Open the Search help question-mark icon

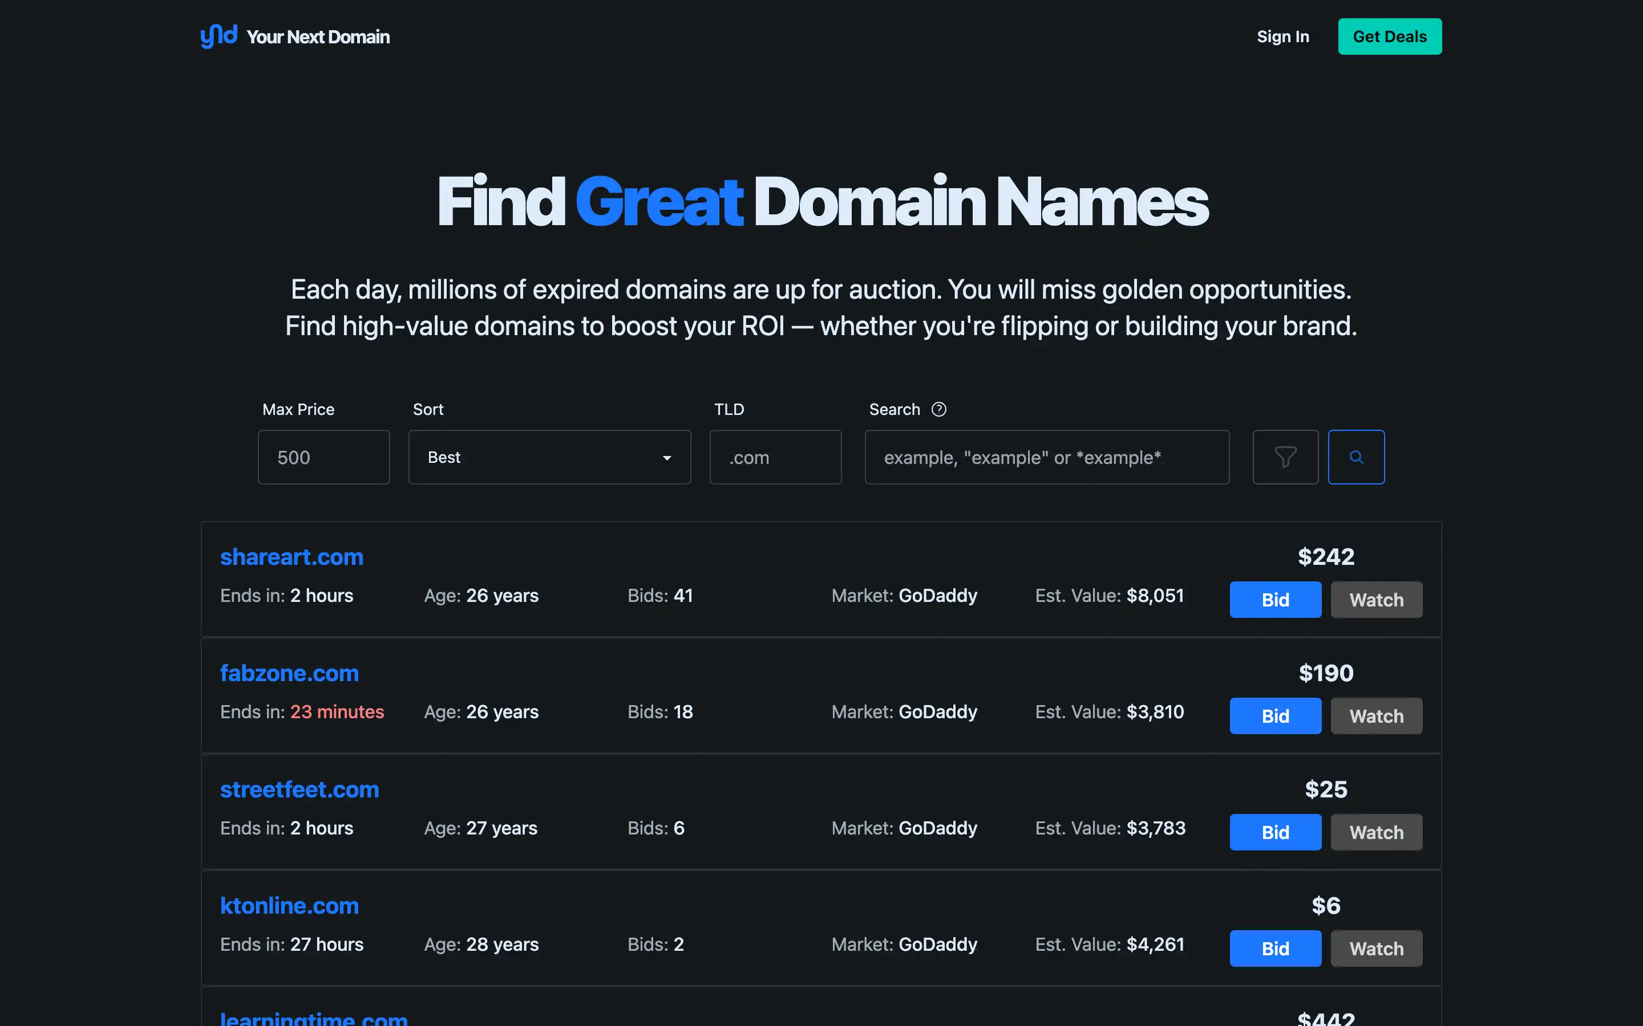(x=939, y=409)
